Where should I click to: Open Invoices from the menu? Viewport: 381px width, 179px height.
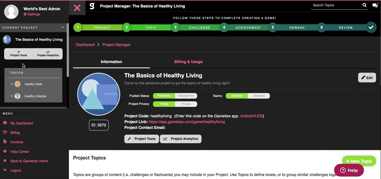[17, 142]
